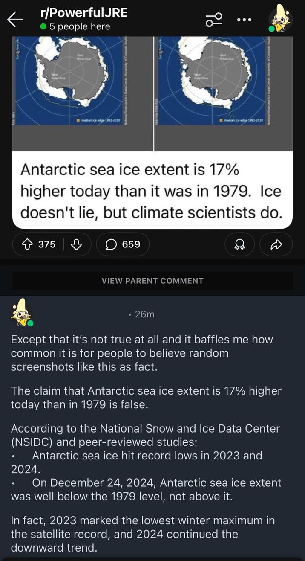305x561 pixels.
Task: Expand the parent comment thread
Action: 152,281
